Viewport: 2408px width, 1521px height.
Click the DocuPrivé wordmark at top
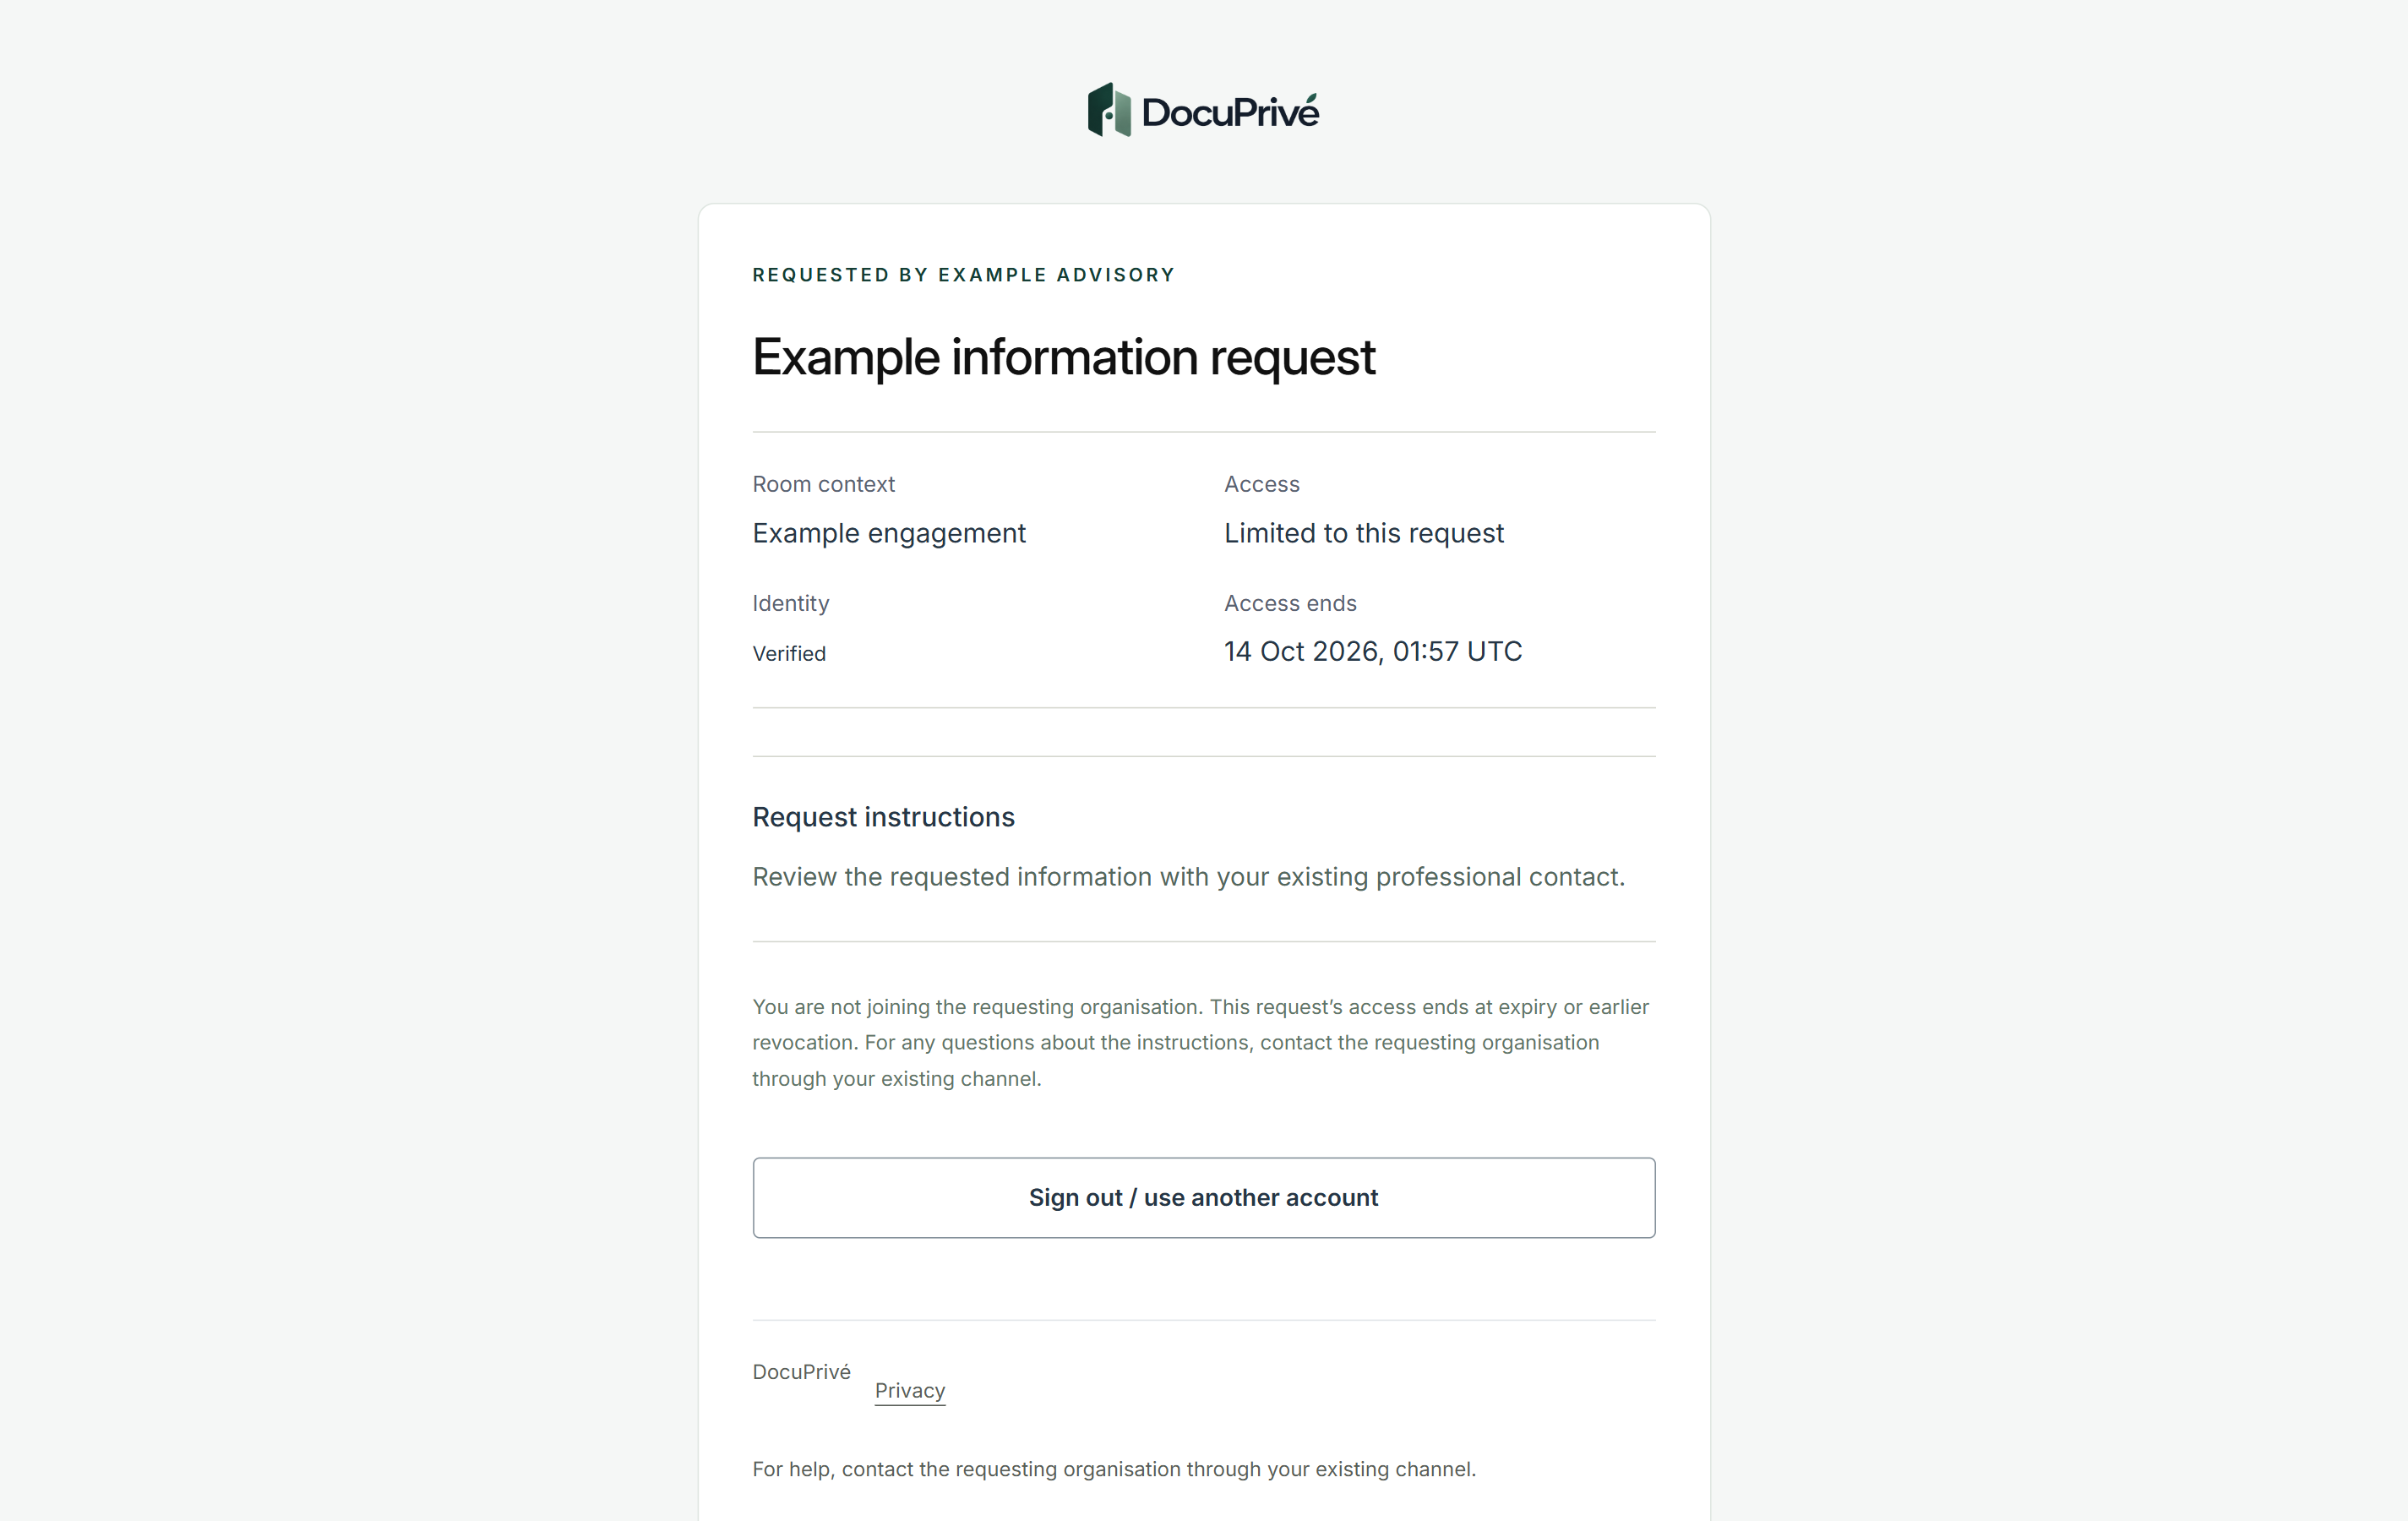(x=1230, y=111)
